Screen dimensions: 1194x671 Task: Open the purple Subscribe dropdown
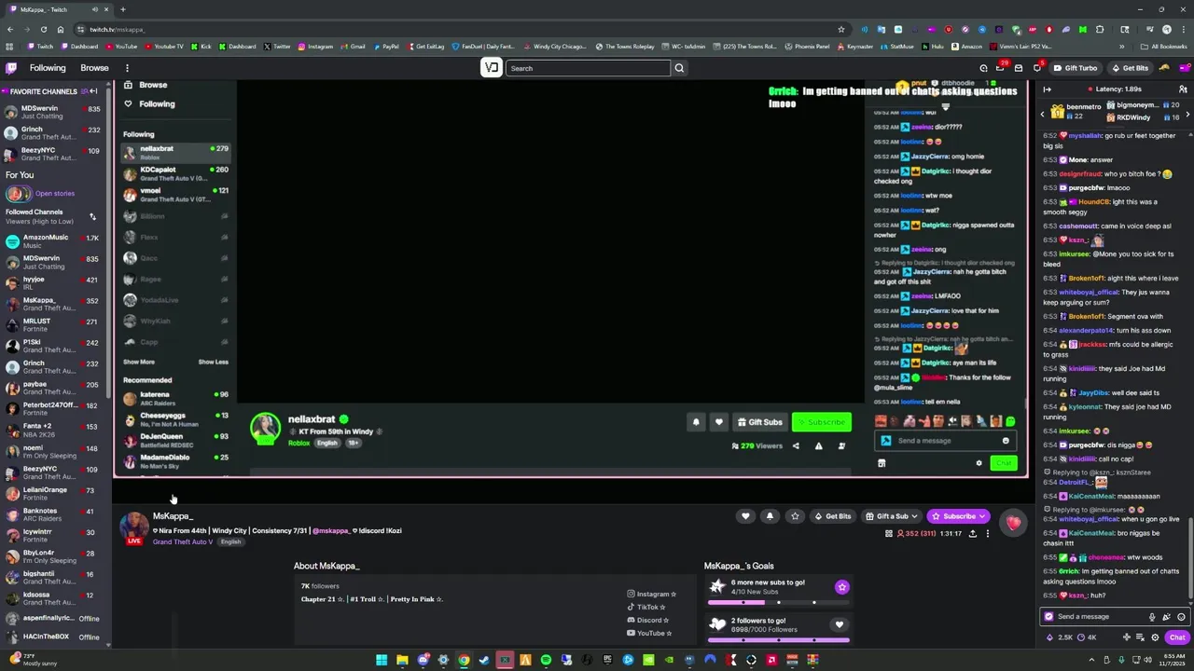pyautogui.click(x=958, y=516)
